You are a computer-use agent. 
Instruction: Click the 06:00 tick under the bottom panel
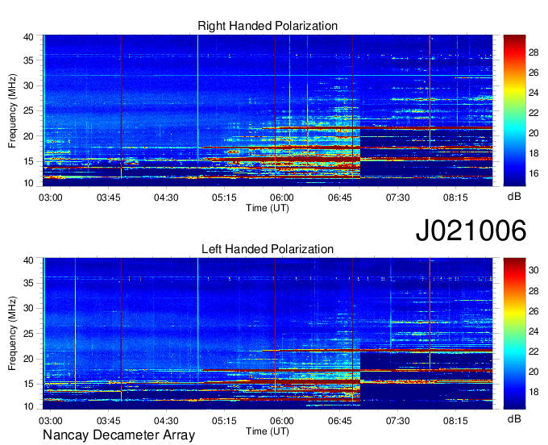(282, 421)
